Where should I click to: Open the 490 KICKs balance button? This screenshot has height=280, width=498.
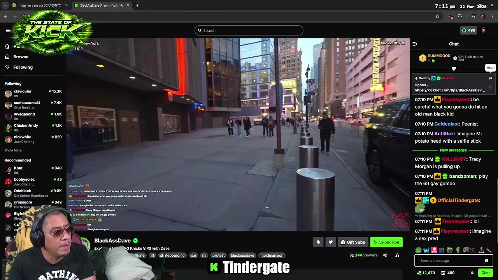click(468, 30)
